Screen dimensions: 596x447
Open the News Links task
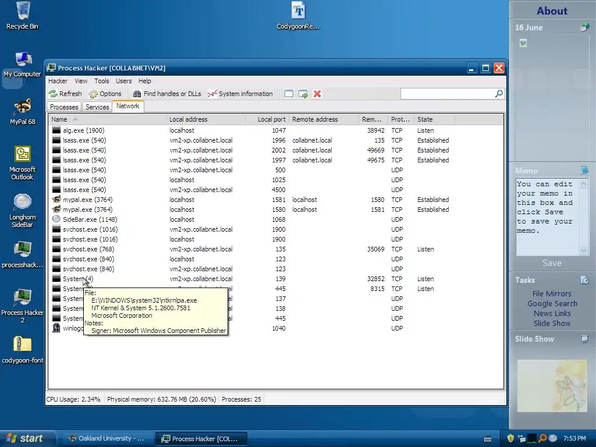point(552,314)
